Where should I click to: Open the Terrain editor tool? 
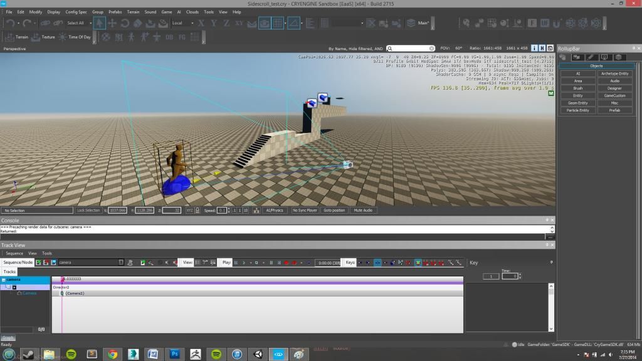18,37
